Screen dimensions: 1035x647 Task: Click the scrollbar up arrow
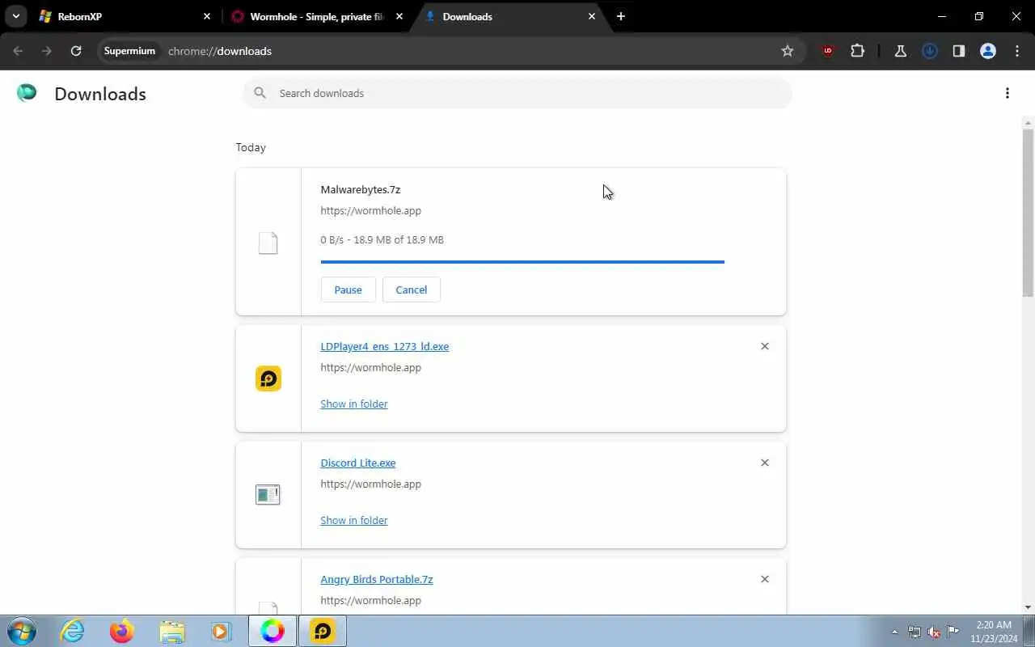point(1029,123)
